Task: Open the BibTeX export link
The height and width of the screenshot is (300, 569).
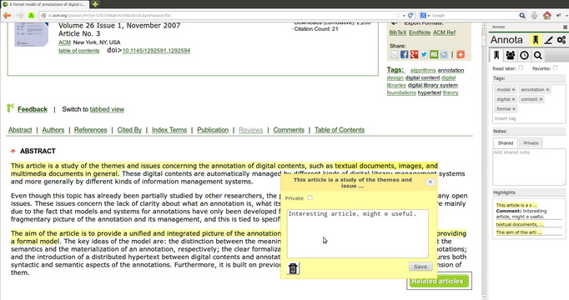Action: pyautogui.click(x=398, y=32)
